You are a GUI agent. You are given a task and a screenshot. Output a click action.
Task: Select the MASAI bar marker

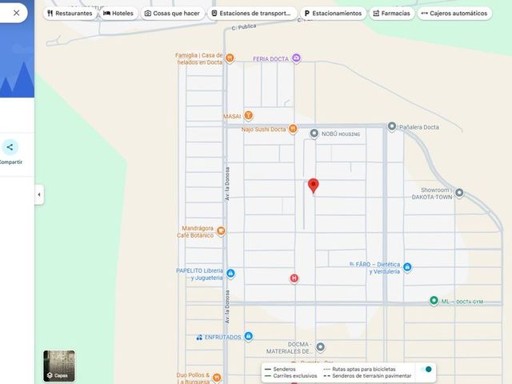coord(249,115)
